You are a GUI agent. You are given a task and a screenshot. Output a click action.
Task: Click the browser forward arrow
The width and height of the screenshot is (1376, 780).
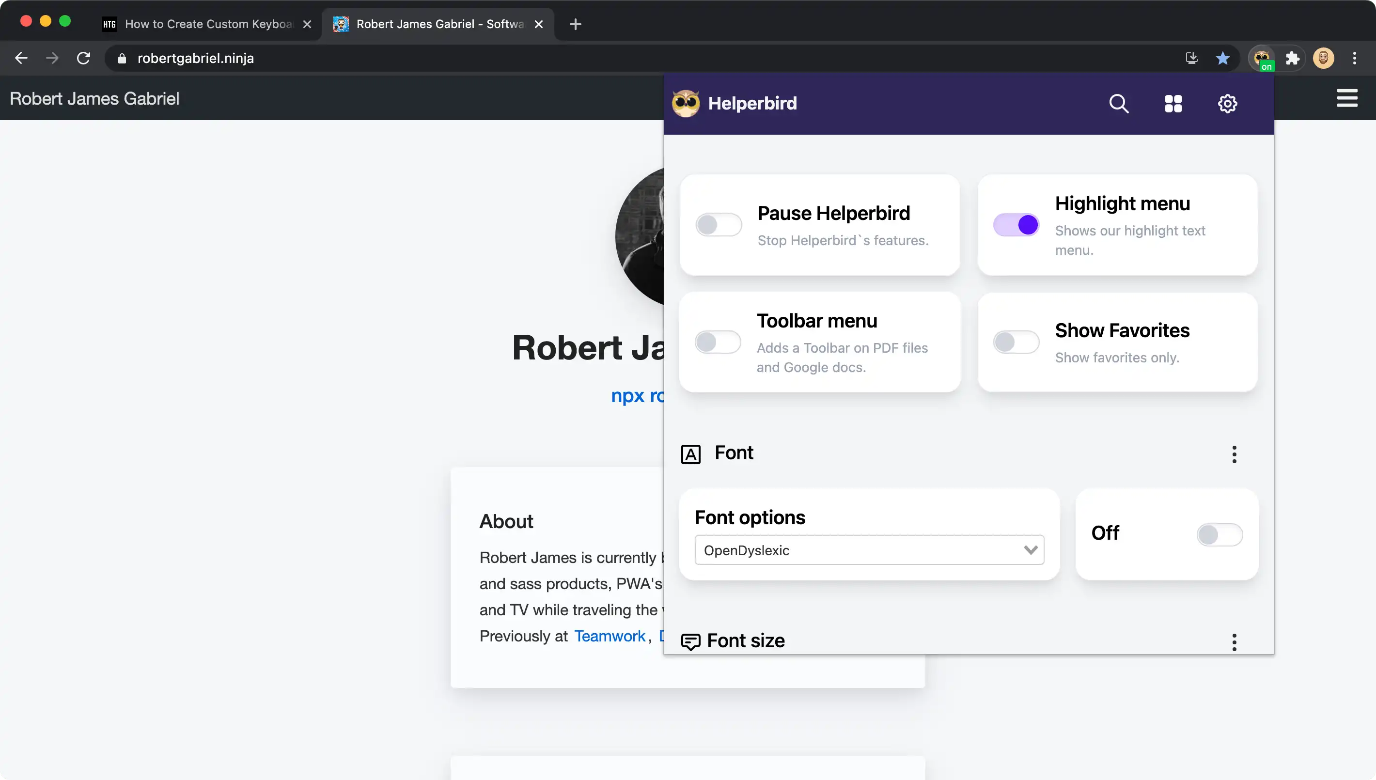pyautogui.click(x=52, y=58)
